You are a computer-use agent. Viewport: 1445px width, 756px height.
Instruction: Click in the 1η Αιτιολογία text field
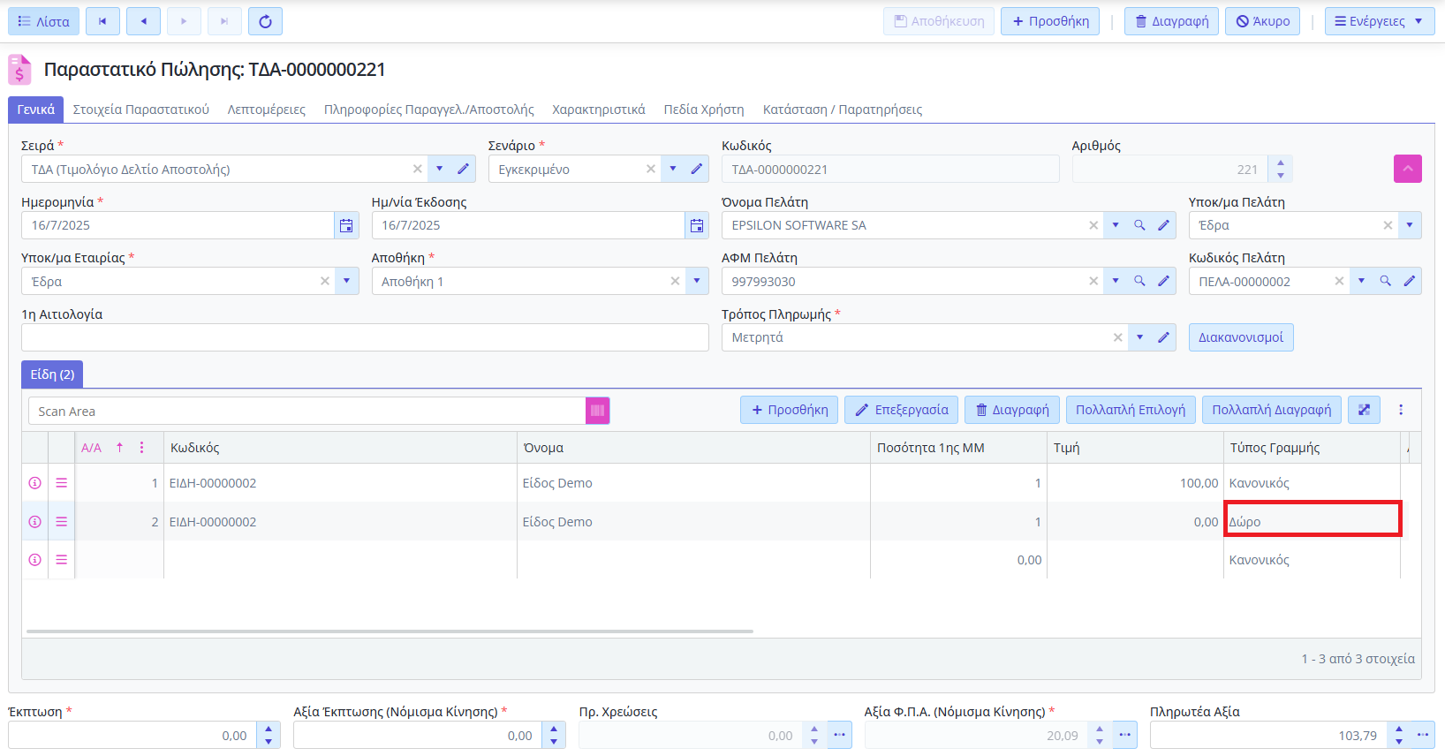click(365, 337)
